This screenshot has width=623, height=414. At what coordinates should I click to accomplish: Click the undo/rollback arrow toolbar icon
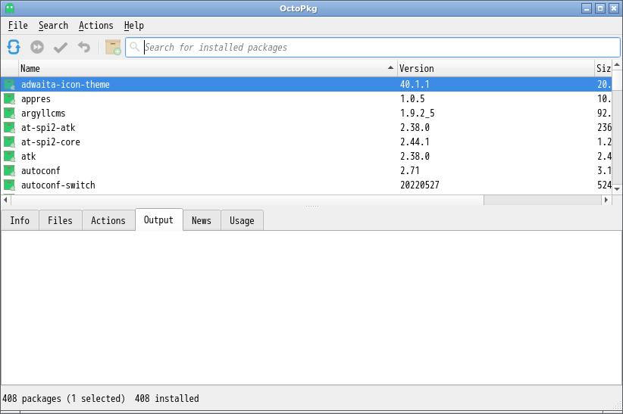84,47
